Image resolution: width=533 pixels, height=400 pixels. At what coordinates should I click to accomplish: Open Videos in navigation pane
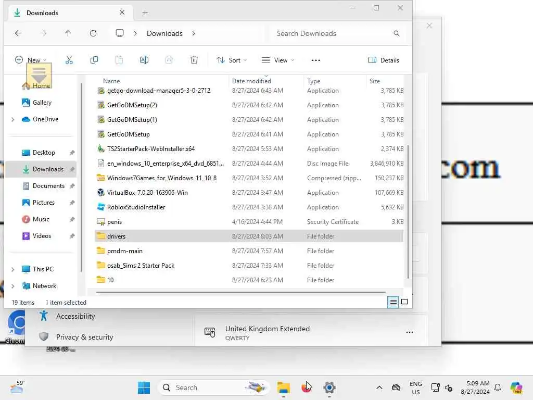coord(42,236)
